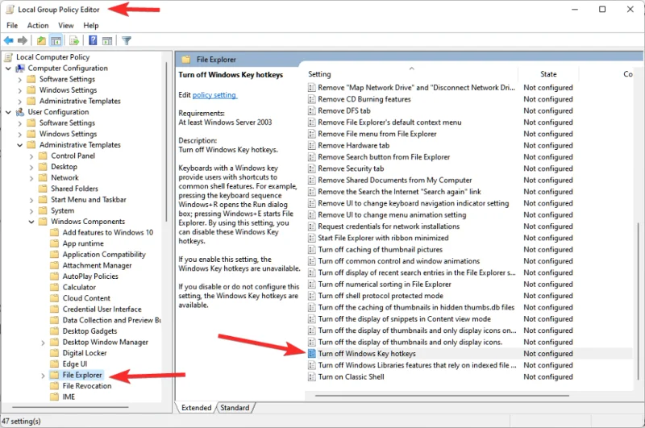Expand Windows Settings under User Configuration
The image size is (645, 428).
pos(19,134)
